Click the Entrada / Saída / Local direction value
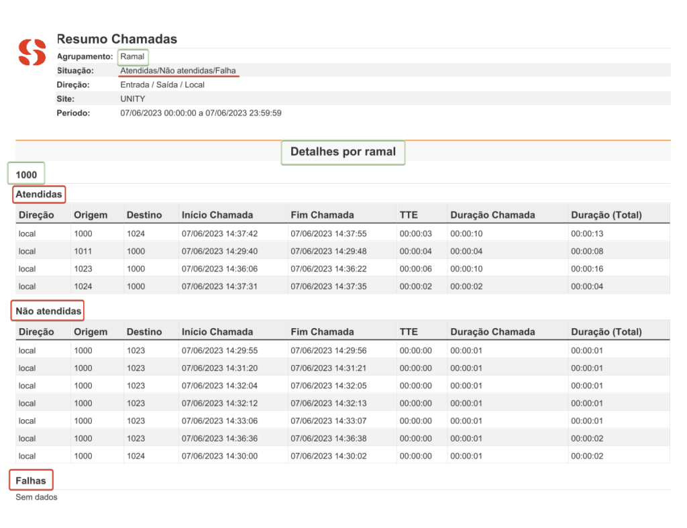 (162, 85)
